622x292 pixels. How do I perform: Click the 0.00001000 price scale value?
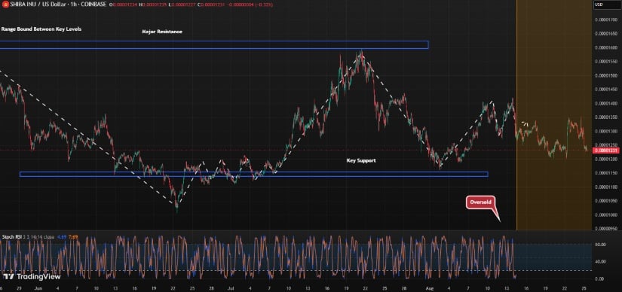pyautogui.click(x=606, y=214)
